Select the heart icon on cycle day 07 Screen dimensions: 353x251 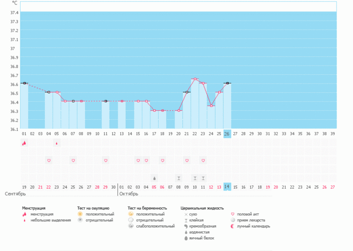coord(73,160)
